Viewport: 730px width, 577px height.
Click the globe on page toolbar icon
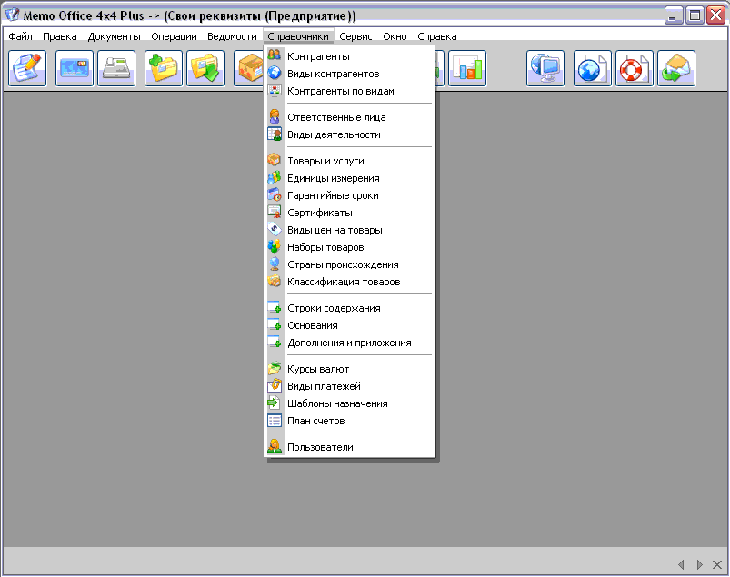tap(593, 68)
